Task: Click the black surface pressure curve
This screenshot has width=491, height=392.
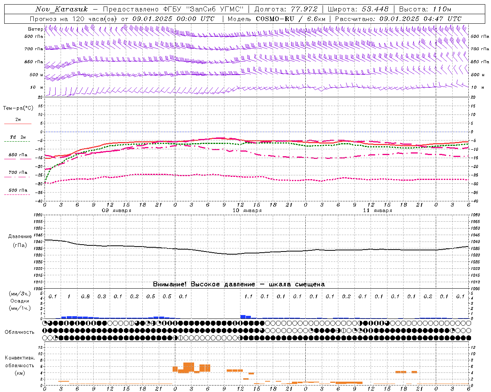Action: 257,253
